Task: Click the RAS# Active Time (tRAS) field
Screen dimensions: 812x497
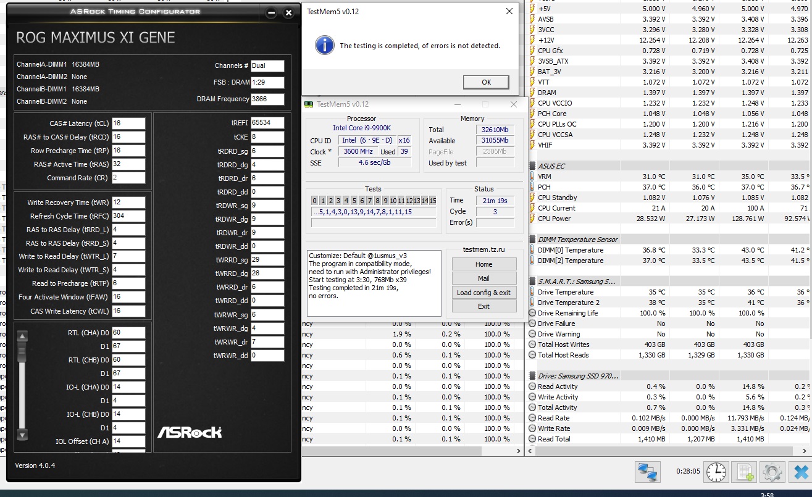Action: pyautogui.click(x=128, y=164)
